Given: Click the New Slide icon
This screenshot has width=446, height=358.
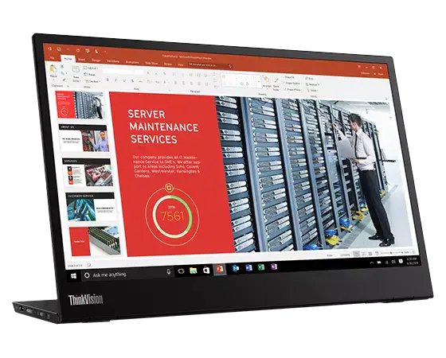Looking at the screenshot, I should (x=76, y=70).
